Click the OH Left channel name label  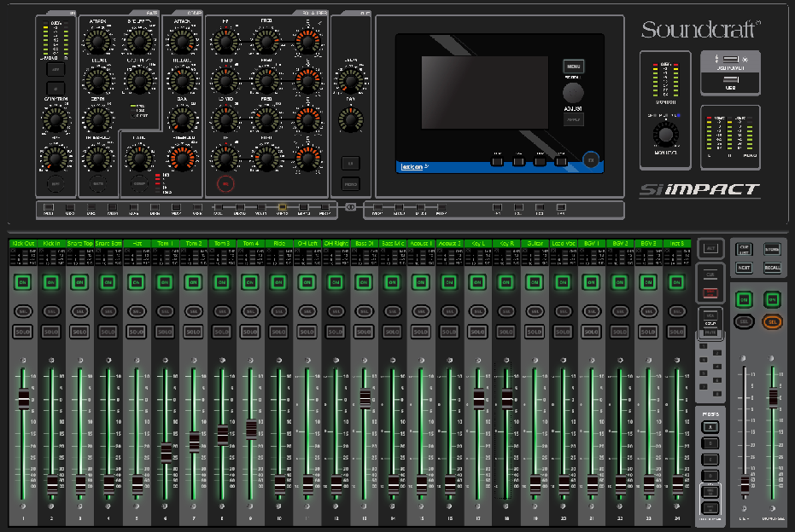tap(307, 244)
